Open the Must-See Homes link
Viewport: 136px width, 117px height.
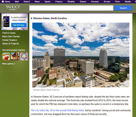coord(11,36)
